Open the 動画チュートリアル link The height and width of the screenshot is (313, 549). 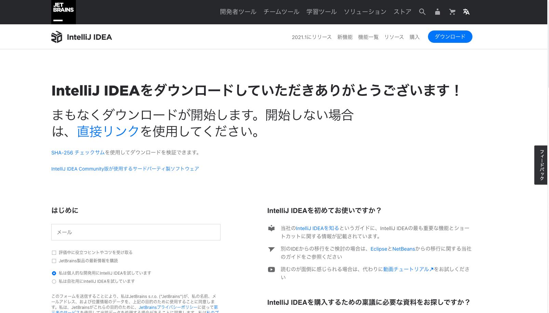(x=409, y=270)
